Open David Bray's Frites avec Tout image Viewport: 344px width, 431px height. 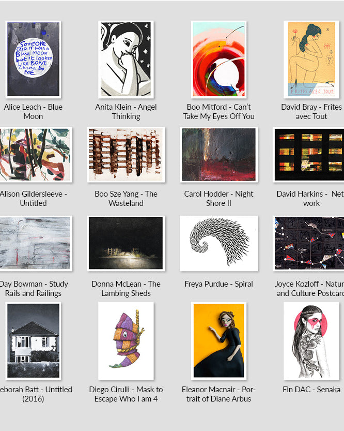coord(311,60)
